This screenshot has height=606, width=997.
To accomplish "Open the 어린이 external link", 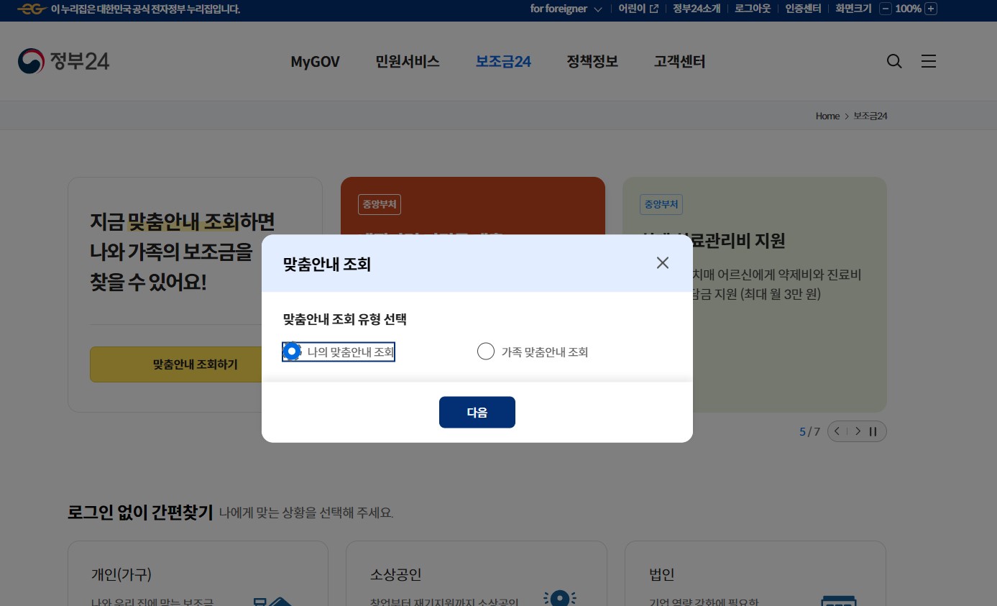I will pyautogui.click(x=638, y=9).
